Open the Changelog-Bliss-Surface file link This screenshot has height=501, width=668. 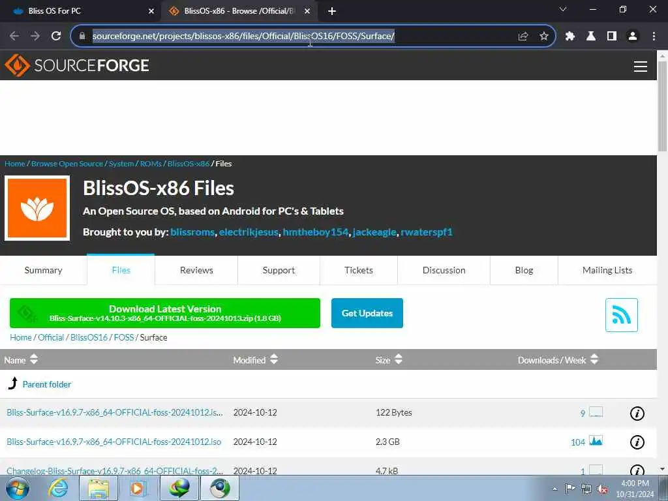115,471
